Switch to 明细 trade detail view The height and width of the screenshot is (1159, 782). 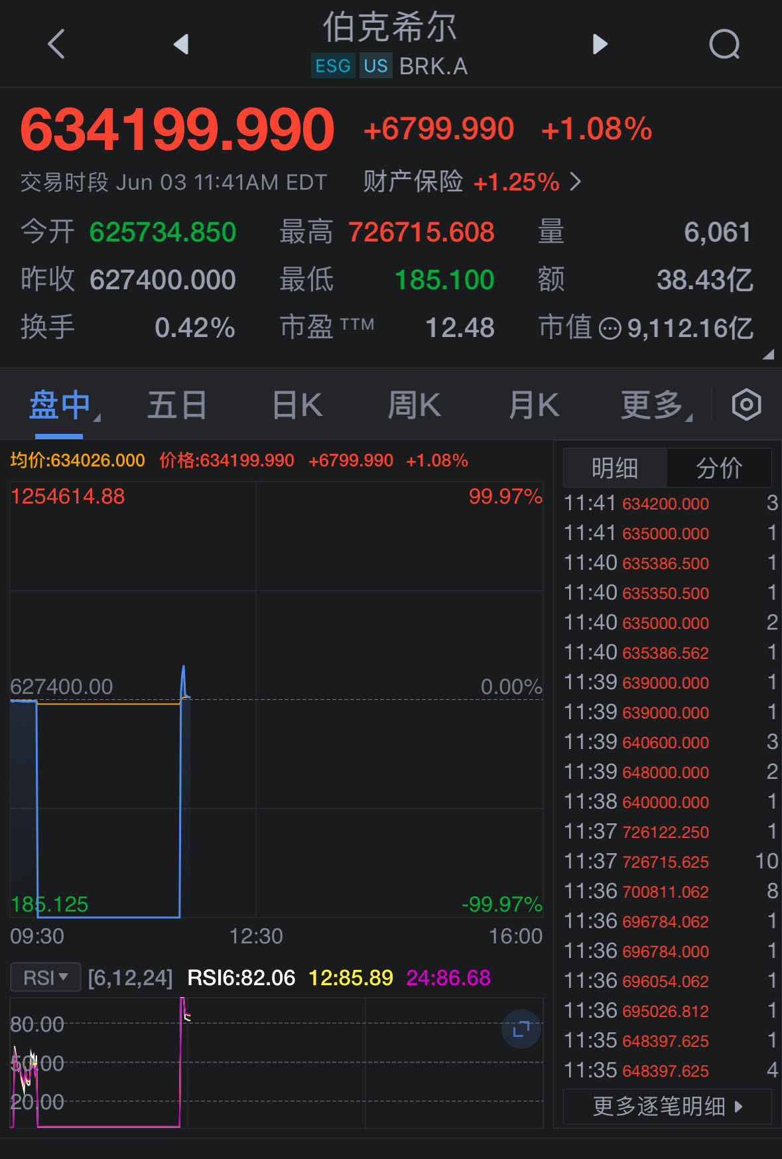pos(614,468)
